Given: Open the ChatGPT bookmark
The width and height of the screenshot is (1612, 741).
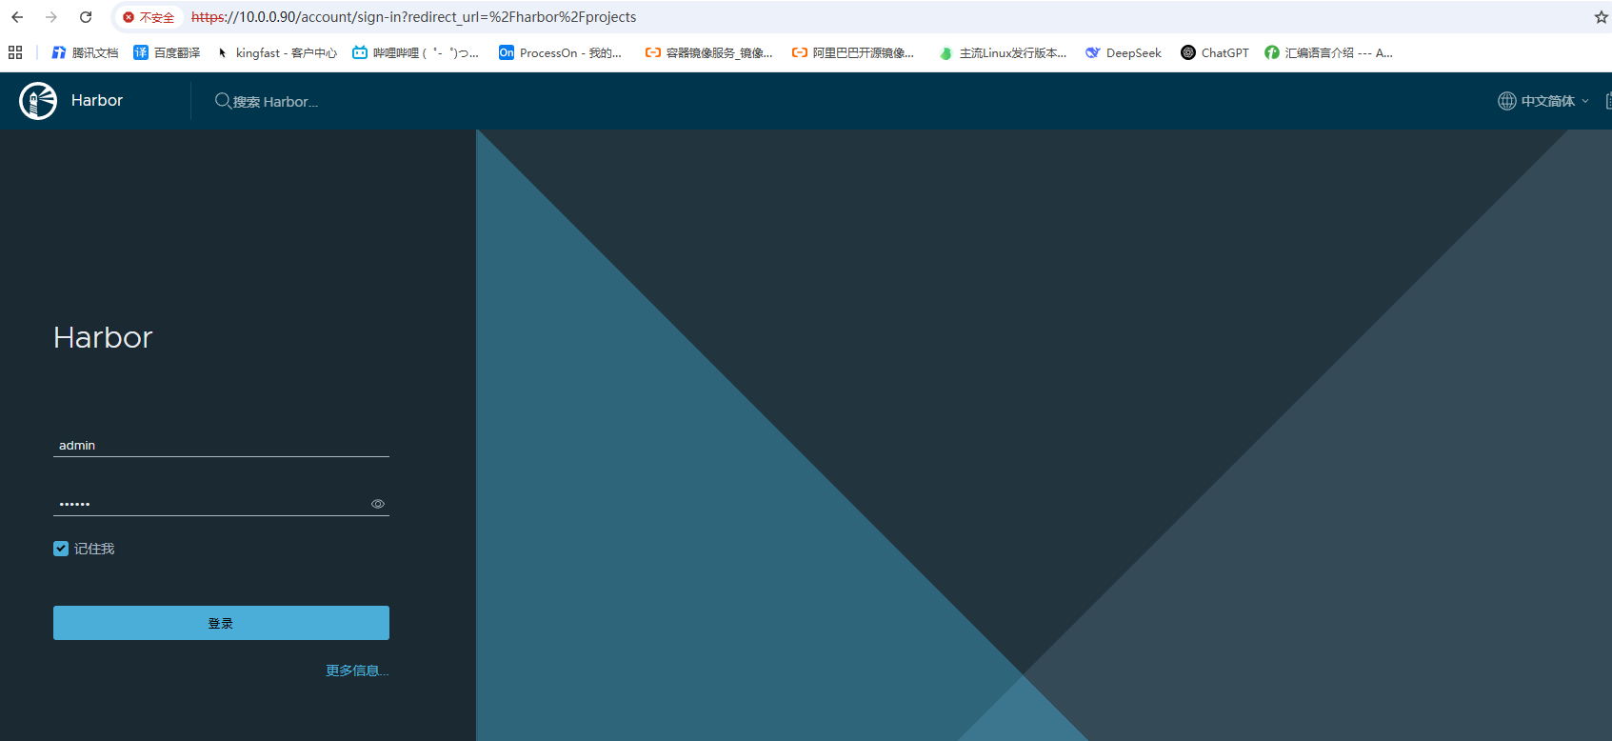Looking at the screenshot, I should (1215, 52).
